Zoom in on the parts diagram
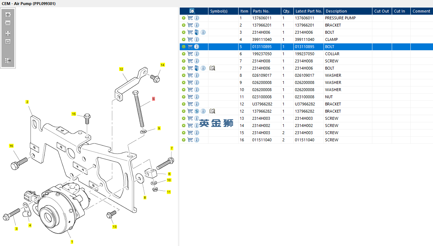The height and width of the screenshot is (246, 433). 8,15
